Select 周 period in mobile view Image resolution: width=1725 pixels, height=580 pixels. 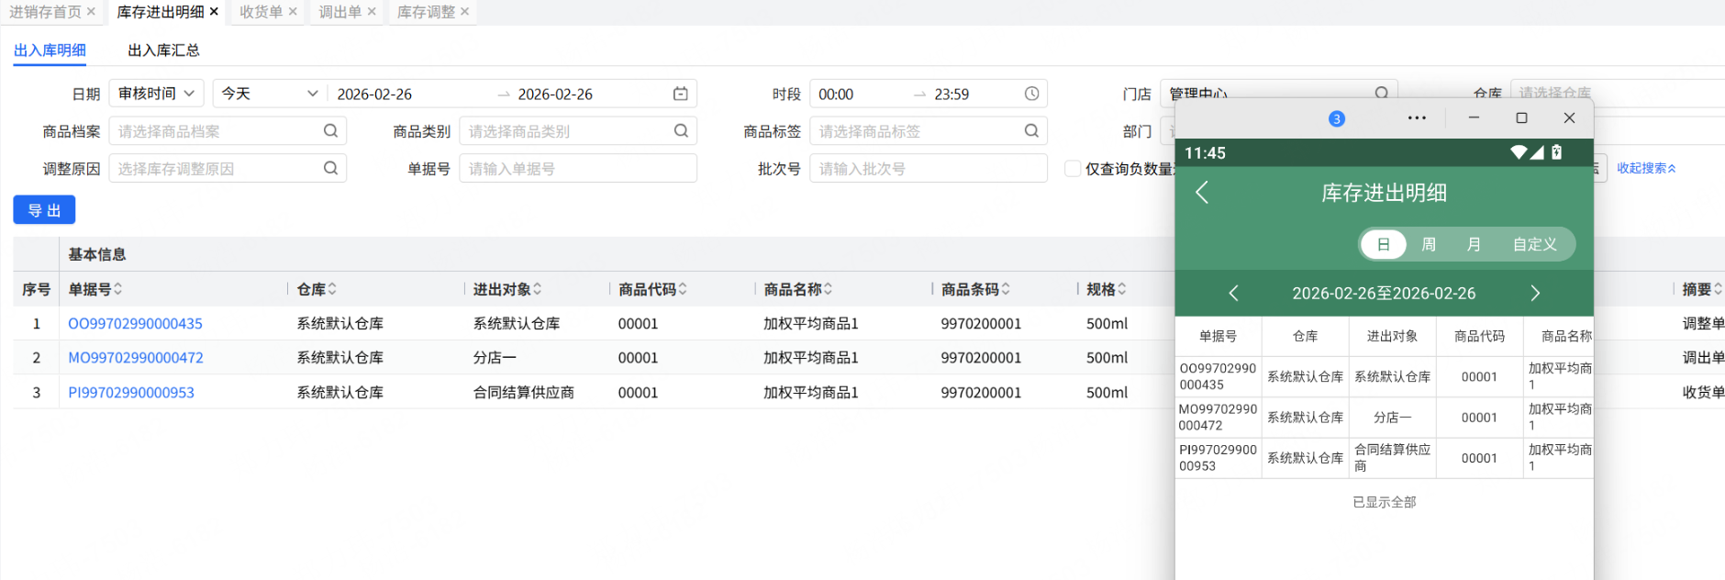[1429, 245]
